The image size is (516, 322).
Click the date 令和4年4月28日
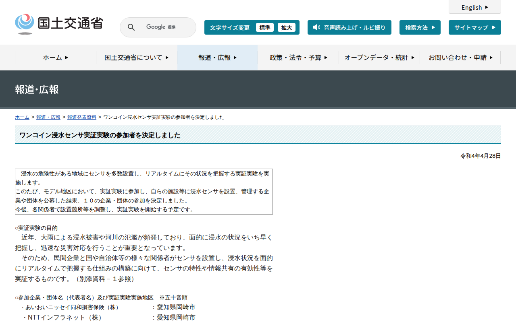coord(481,156)
